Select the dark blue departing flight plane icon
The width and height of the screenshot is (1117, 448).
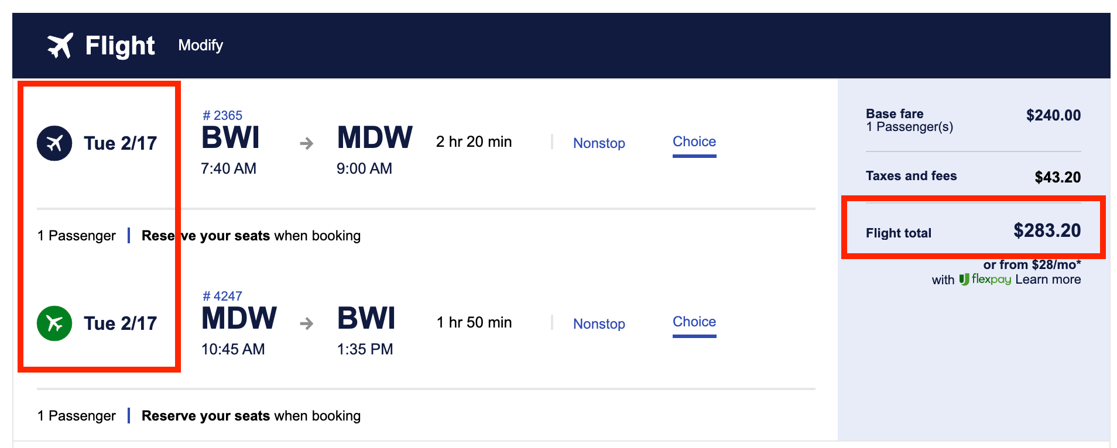click(x=54, y=143)
